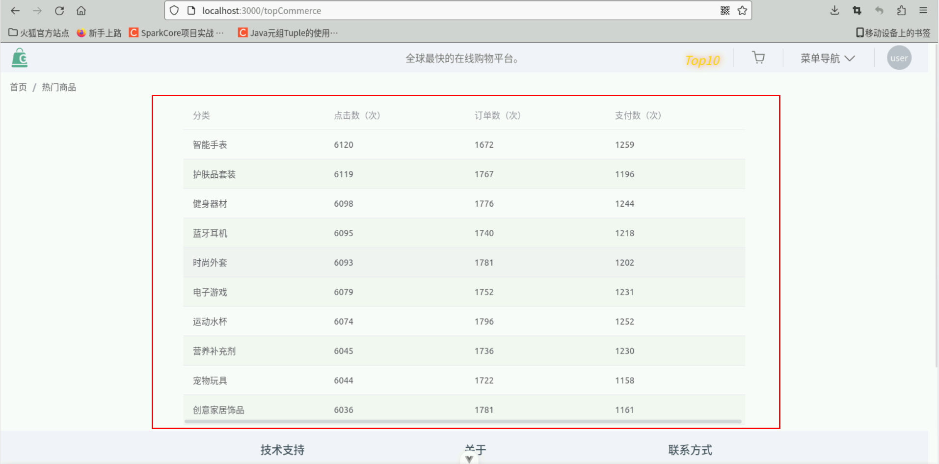Screen dimensions: 939x464
Task: Click the screenshot crop icon
Action: click(x=857, y=10)
